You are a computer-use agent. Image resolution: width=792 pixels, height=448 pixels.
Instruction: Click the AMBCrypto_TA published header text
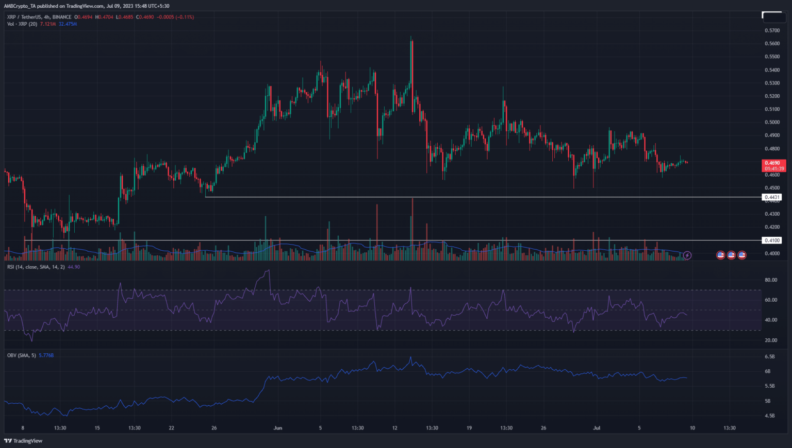(x=86, y=6)
